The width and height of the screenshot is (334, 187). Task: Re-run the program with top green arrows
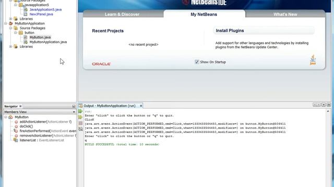(80, 111)
